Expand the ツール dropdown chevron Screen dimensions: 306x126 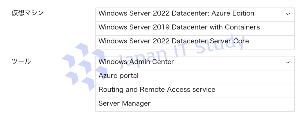pyautogui.click(x=287, y=62)
